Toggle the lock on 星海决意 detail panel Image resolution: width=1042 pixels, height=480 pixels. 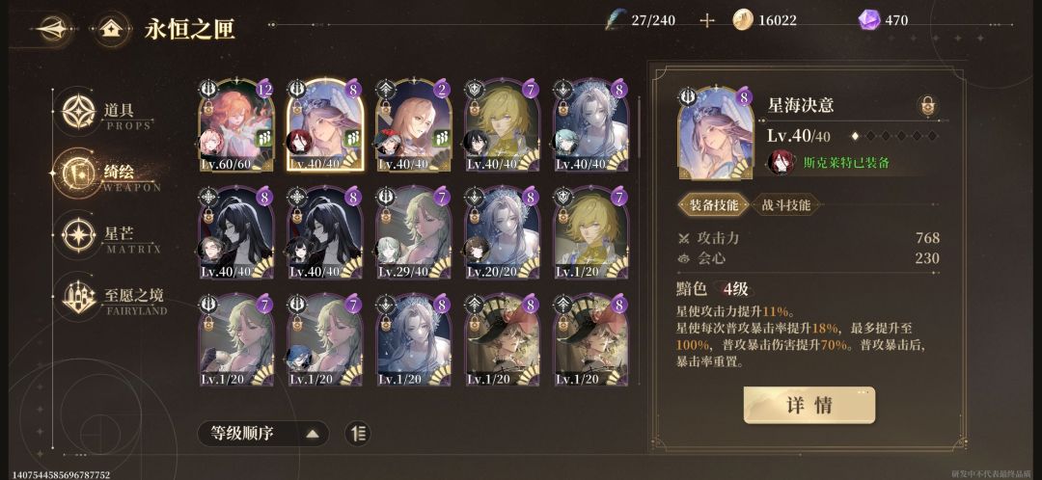click(927, 106)
